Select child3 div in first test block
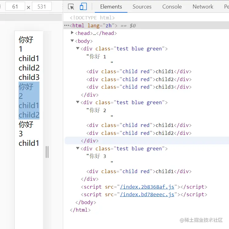 pyautogui.click(x=139, y=87)
